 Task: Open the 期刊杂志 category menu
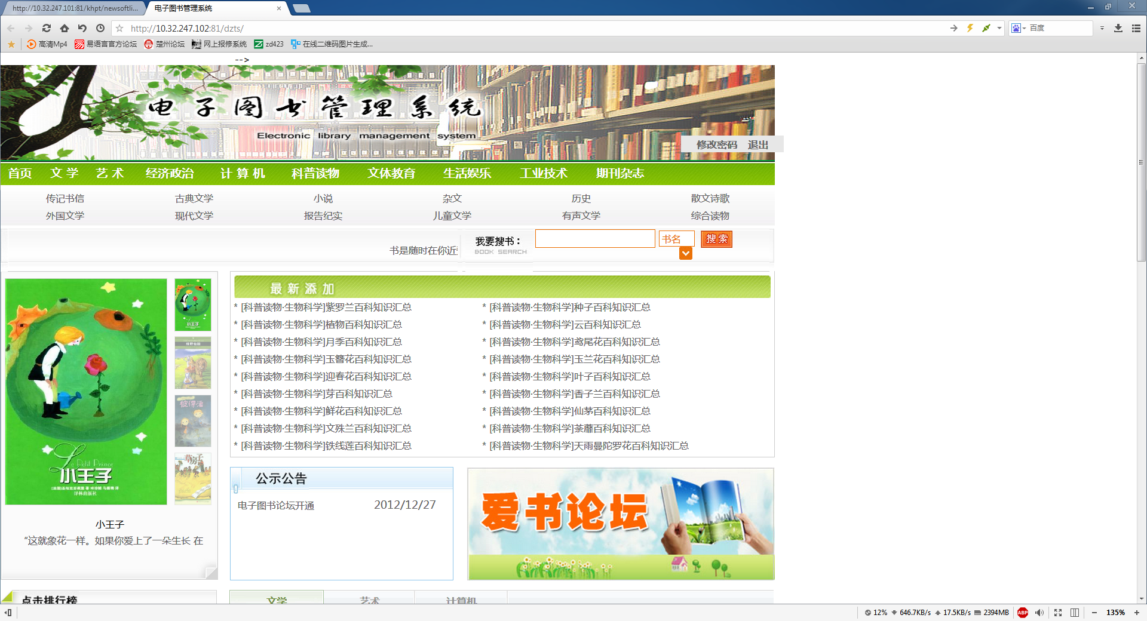[620, 173]
